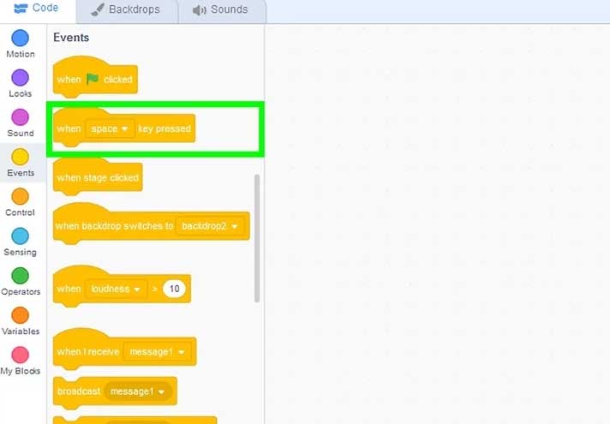Switch to the Backdrops tab
This screenshot has height=424, width=610.
[126, 10]
